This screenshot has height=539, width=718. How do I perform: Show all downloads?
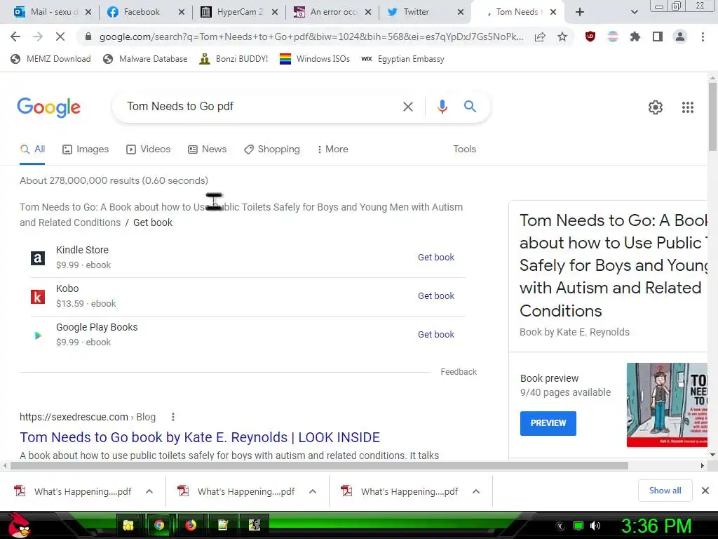[x=665, y=491]
